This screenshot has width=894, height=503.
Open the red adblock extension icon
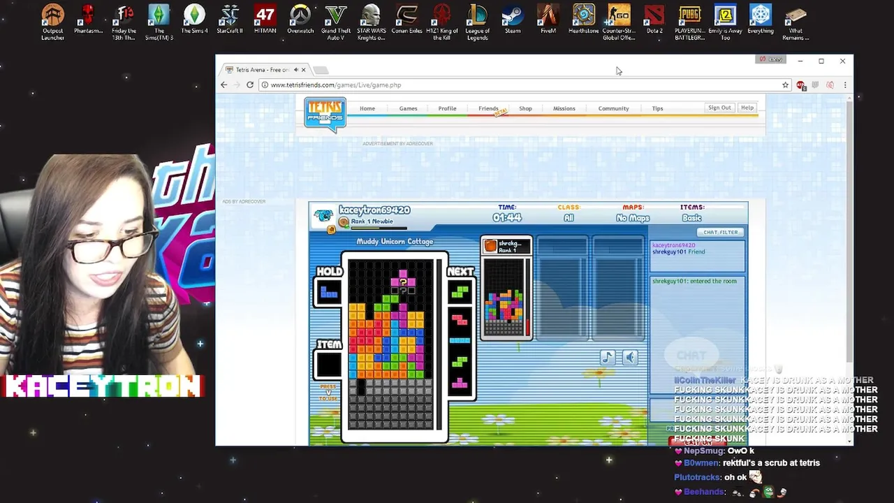click(x=801, y=85)
